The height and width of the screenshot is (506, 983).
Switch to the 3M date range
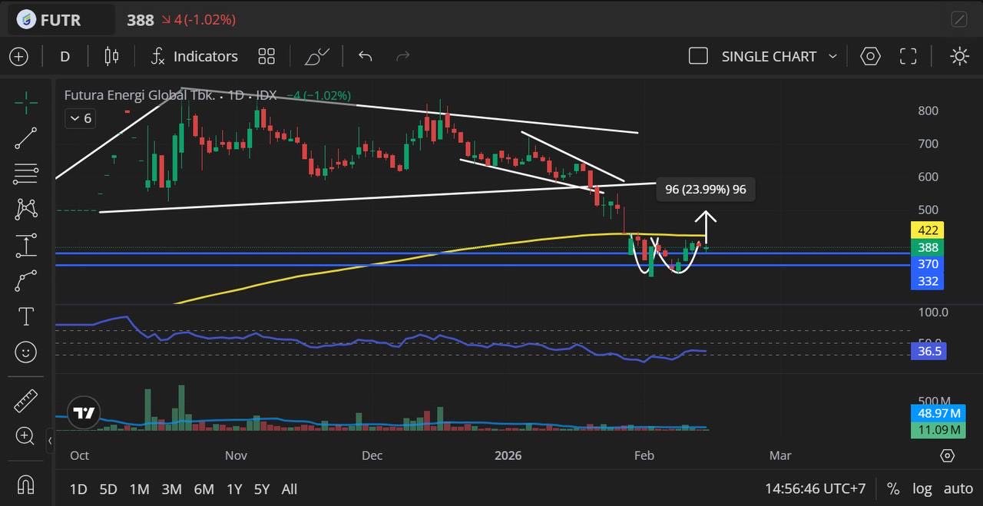[171, 489]
